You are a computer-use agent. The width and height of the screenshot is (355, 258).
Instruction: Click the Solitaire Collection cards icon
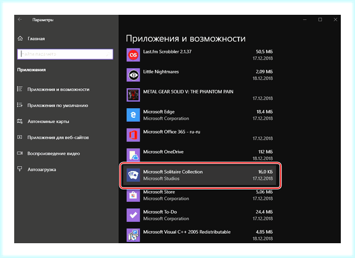tap(133, 175)
